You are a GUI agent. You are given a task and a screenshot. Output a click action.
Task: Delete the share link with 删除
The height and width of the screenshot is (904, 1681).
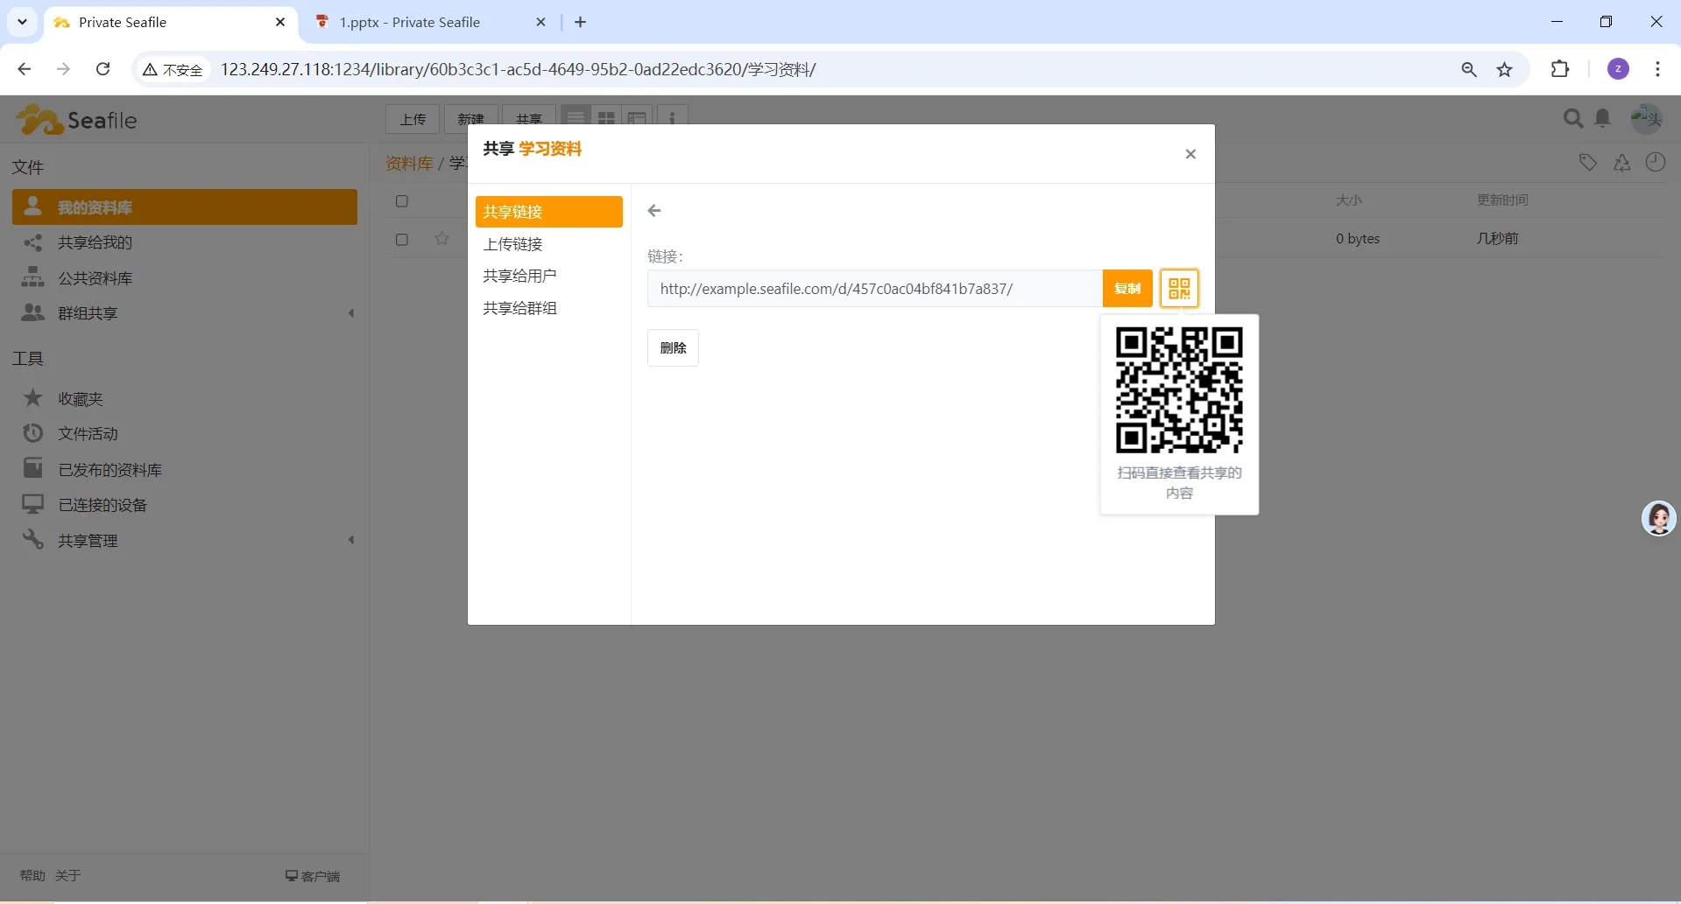coord(673,348)
